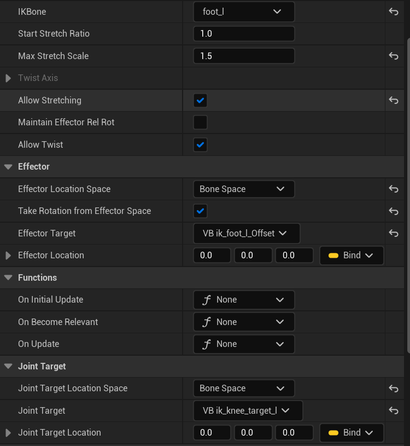Reset Effector Location Space to default
The height and width of the screenshot is (446, 410).
393,189
